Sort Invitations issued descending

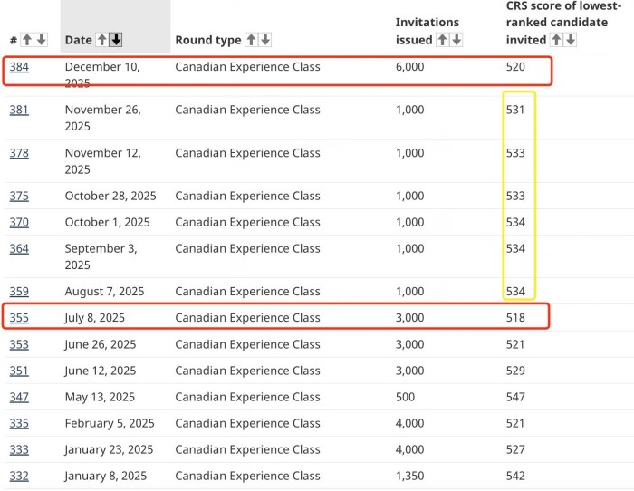(x=456, y=40)
